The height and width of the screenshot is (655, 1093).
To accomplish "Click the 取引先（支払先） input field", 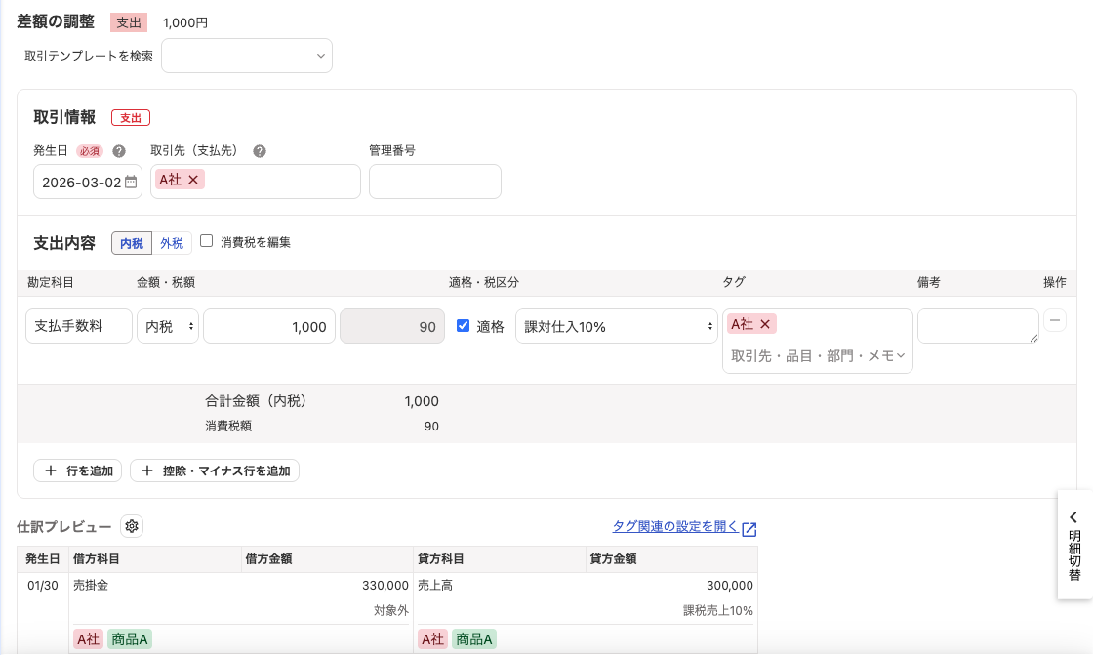I will click(255, 183).
